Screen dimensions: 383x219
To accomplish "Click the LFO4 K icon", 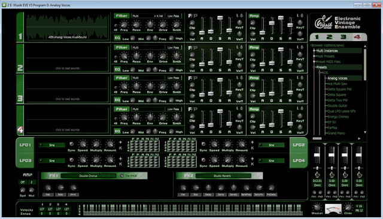I will 253,164.
